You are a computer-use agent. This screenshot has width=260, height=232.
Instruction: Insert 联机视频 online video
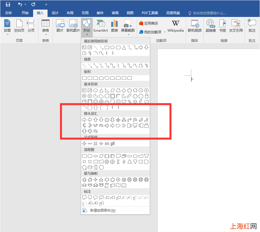[194, 26]
